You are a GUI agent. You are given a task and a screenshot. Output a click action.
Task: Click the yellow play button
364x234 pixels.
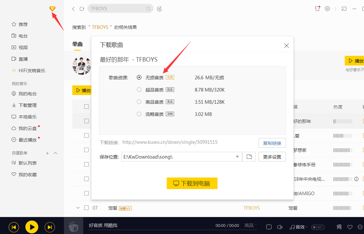point(31,227)
